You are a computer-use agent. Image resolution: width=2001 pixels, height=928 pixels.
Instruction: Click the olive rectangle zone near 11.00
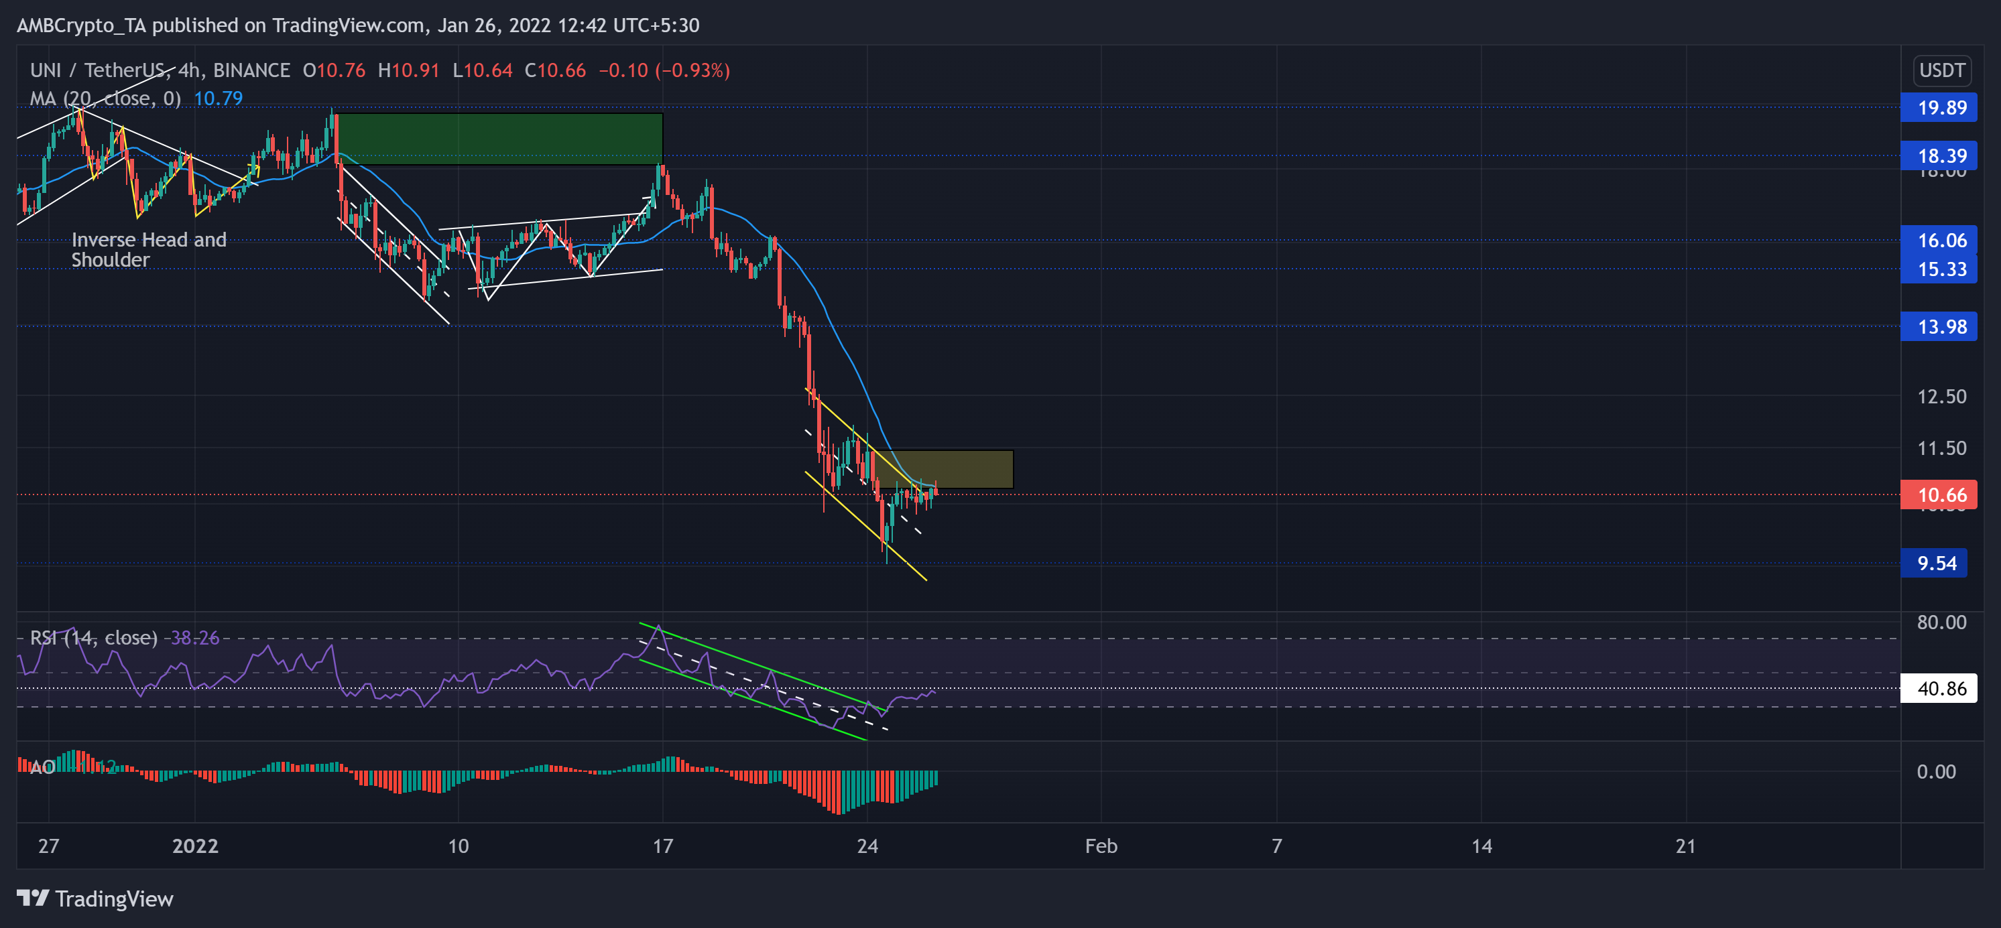(943, 469)
